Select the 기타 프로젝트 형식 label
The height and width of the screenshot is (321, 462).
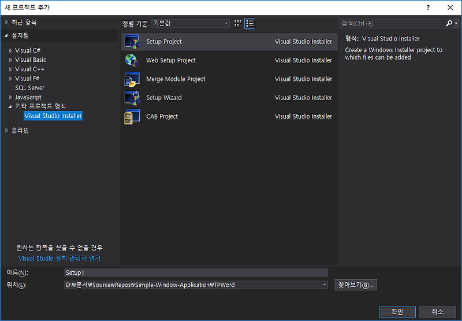(40, 106)
